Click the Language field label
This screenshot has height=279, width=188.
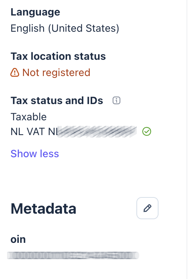(35, 12)
